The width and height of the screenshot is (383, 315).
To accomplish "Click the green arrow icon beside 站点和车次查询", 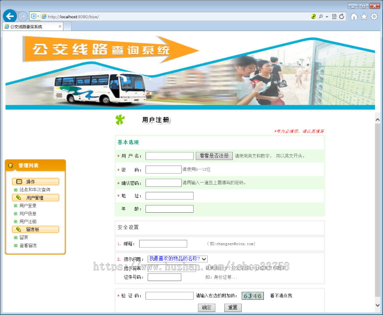I will (15, 190).
